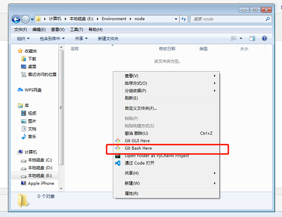Click the node breadcrumb segment
Image resolution: width=282 pixels, height=217 pixels.
point(140,19)
